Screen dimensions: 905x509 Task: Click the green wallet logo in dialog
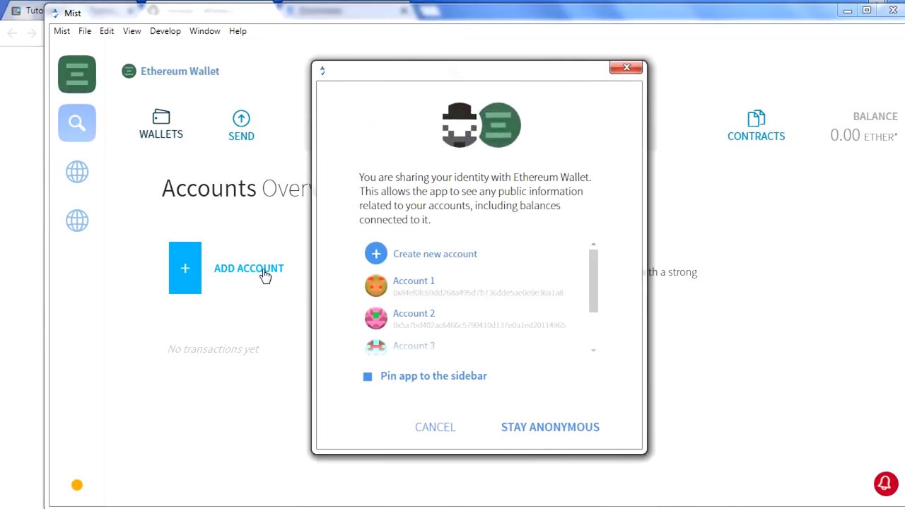501,125
